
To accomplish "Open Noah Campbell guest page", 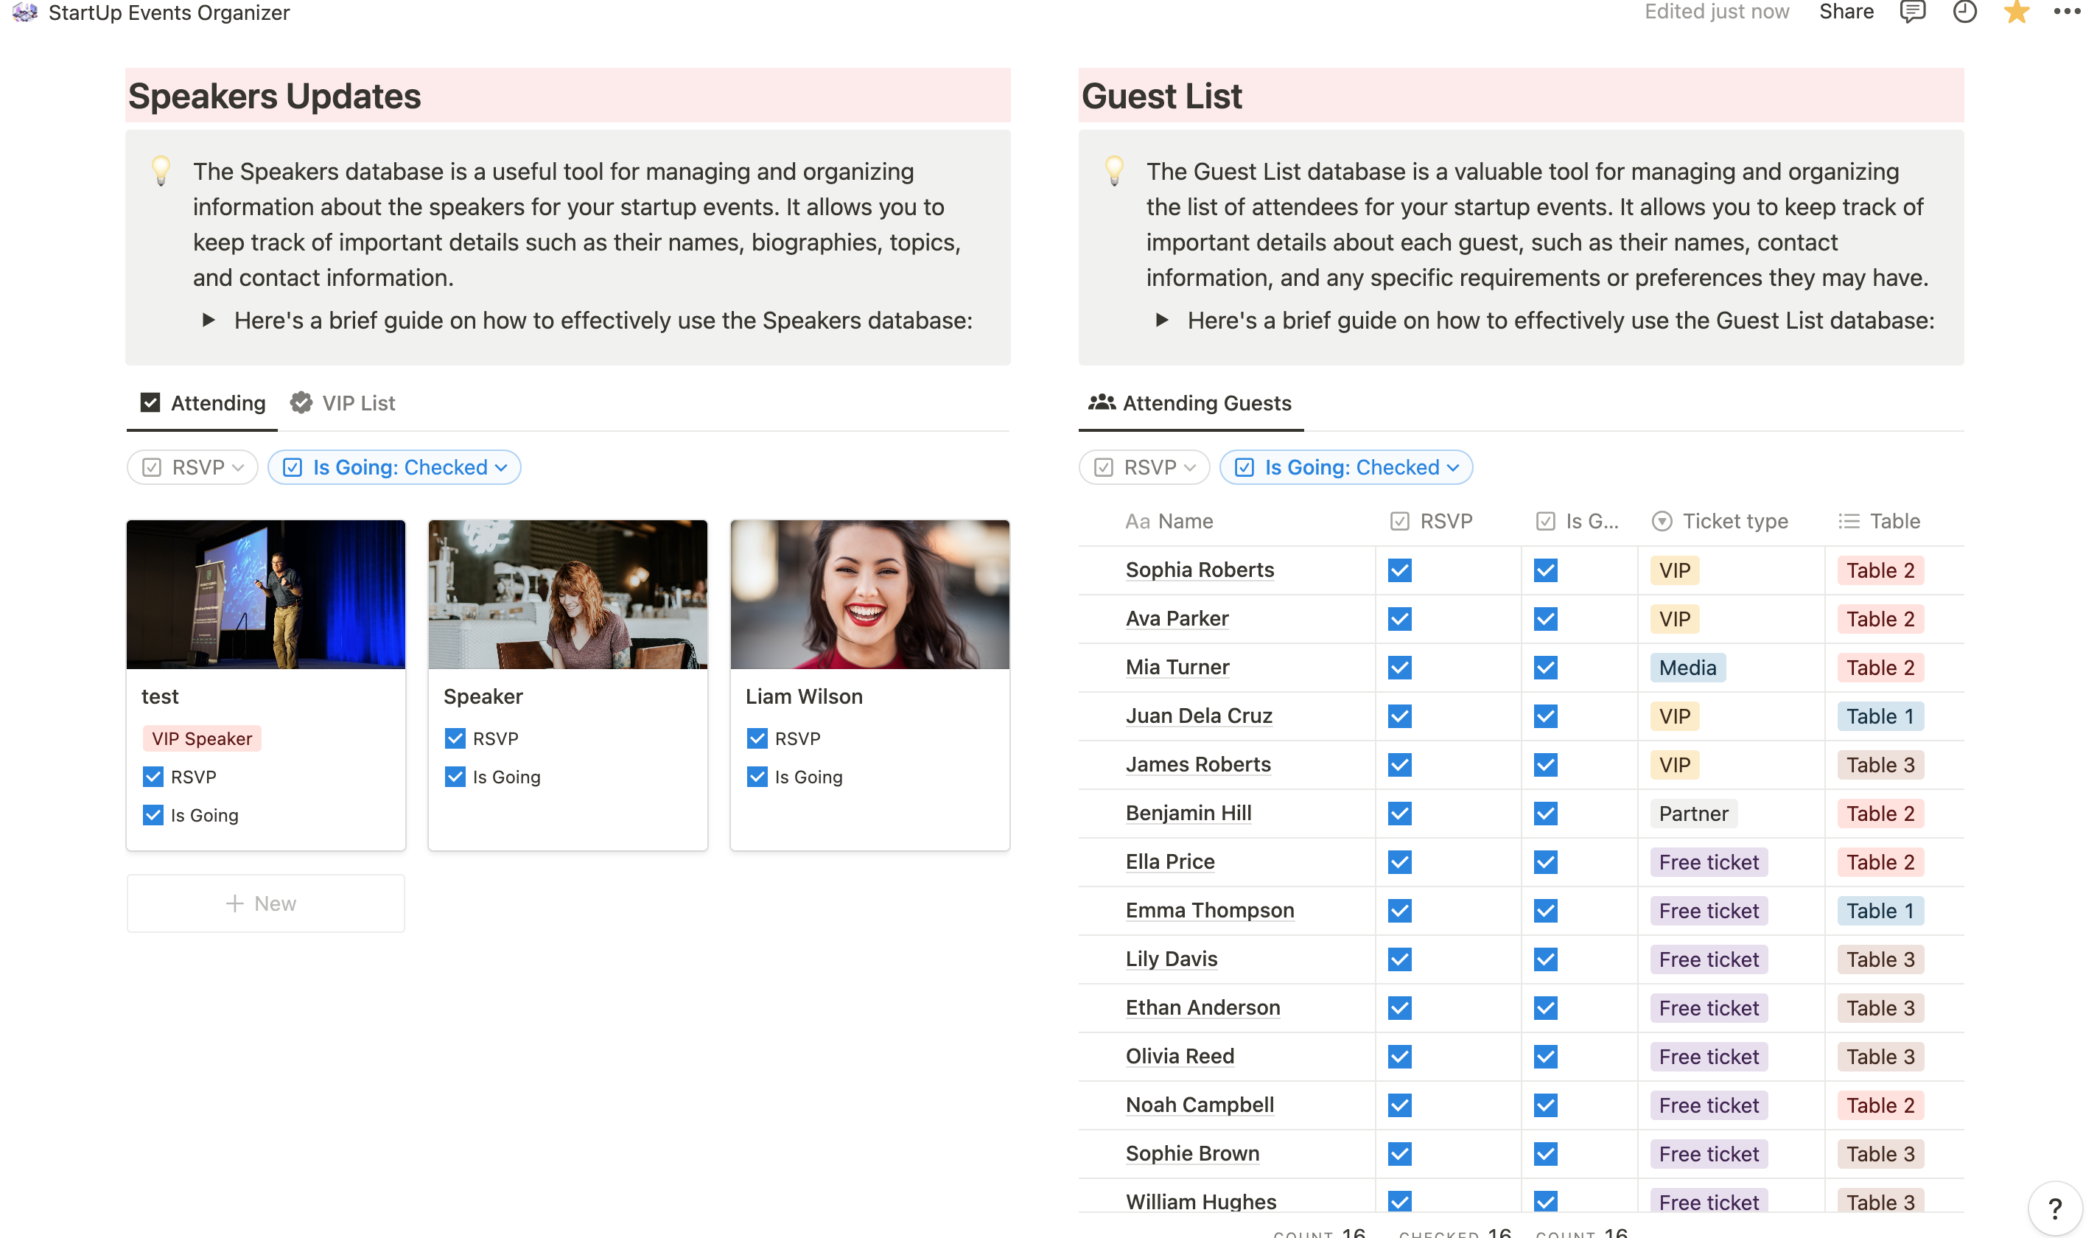I will [x=1200, y=1105].
